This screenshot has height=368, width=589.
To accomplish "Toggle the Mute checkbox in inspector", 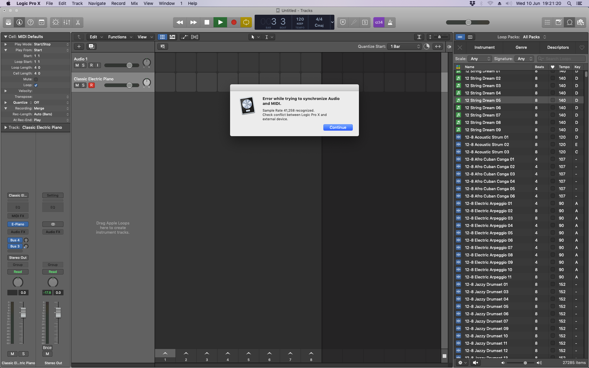I will click(x=36, y=79).
